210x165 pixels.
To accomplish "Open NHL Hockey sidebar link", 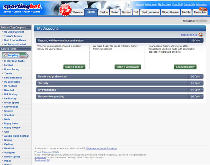I will pyautogui.click(x=11, y=94).
